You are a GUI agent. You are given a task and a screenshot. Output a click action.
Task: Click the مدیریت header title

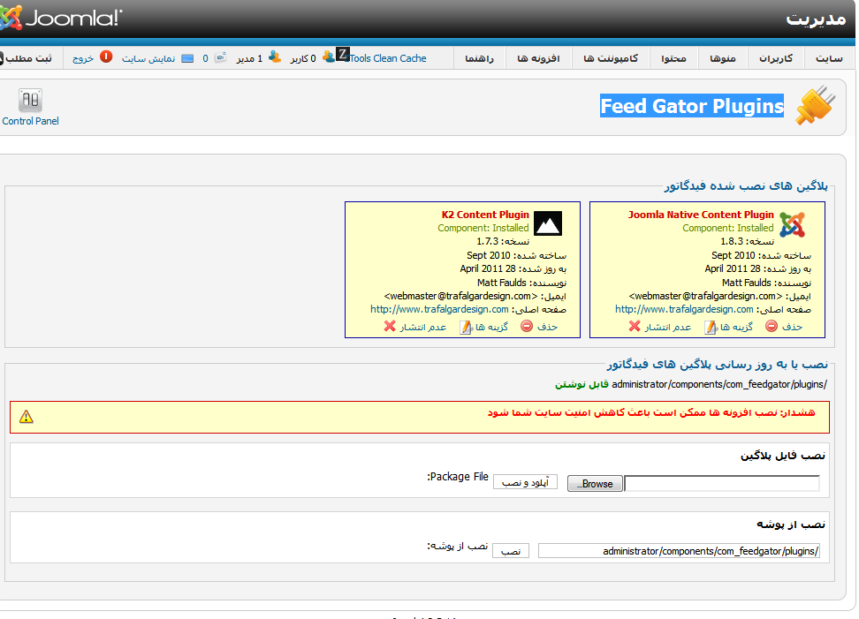coord(817,19)
